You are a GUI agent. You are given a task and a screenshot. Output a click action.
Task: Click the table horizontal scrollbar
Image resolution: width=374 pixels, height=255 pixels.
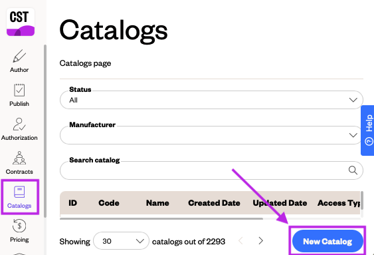pos(161,218)
